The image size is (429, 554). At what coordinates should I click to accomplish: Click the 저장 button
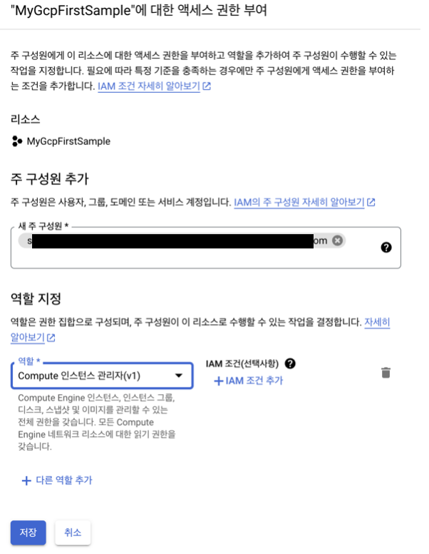click(x=29, y=533)
